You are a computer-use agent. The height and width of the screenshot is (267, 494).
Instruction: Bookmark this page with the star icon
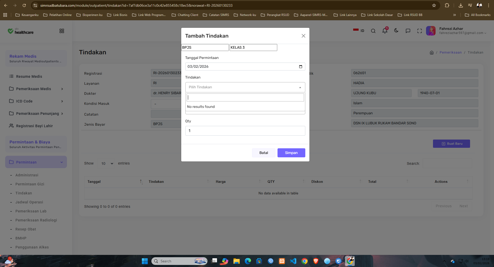(x=434, y=5)
